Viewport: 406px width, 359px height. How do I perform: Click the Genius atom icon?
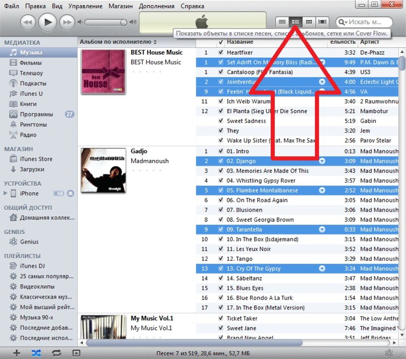coord(13,242)
